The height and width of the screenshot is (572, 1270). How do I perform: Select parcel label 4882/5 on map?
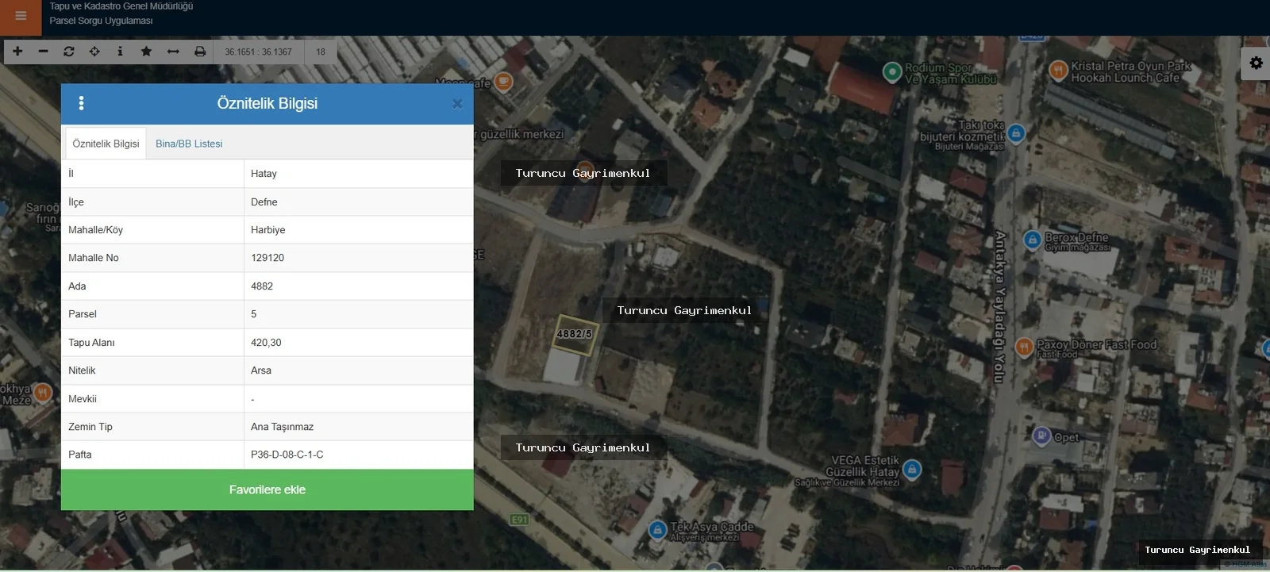574,334
